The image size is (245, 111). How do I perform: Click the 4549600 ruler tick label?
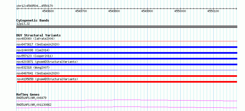[48, 11]
